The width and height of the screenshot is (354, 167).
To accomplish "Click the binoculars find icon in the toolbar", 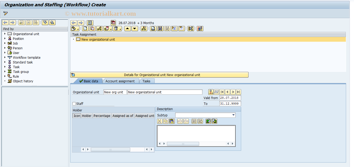I will click(x=160, y=29).
